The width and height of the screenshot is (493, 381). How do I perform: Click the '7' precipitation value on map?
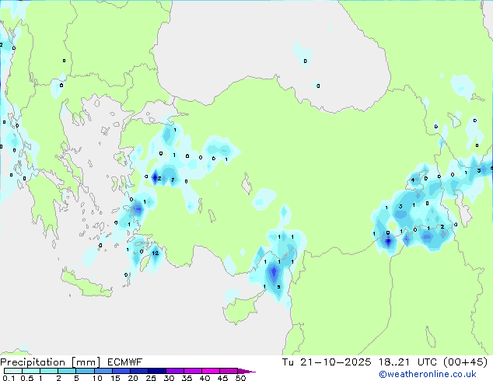click(x=173, y=180)
